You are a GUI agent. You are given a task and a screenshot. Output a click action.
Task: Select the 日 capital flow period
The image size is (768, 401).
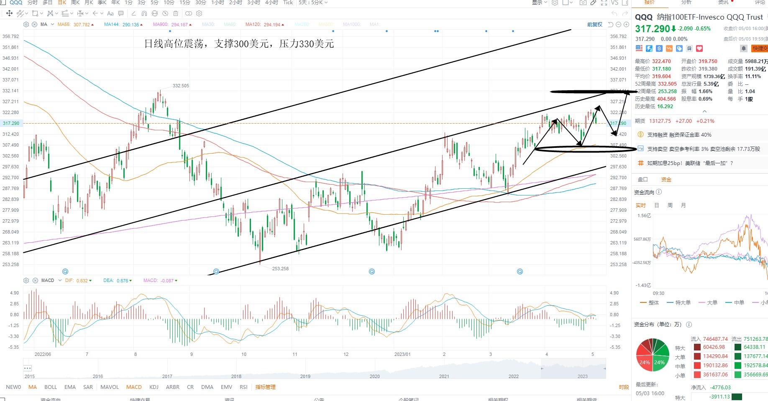pos(657,206)
